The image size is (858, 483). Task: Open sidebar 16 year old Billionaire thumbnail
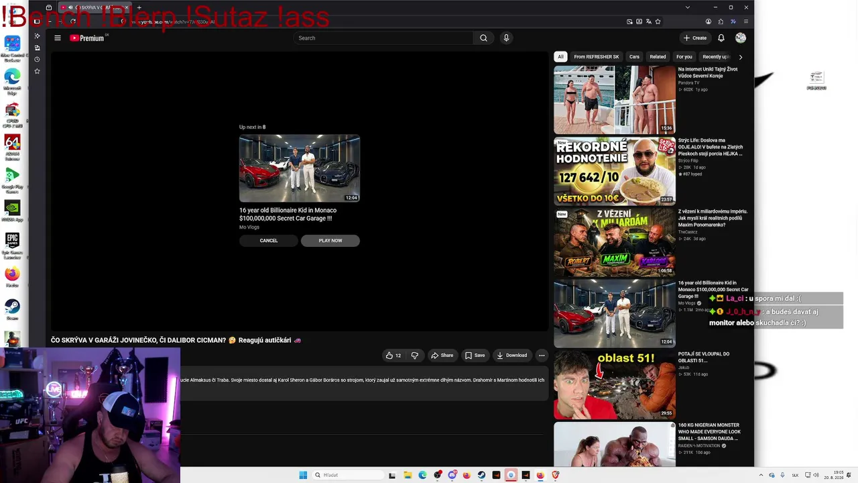615,313
